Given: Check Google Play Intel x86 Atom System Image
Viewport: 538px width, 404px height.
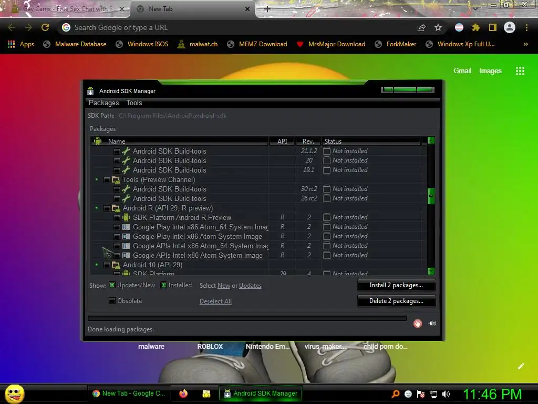Looking at the screenshot, I should (117, 236).
